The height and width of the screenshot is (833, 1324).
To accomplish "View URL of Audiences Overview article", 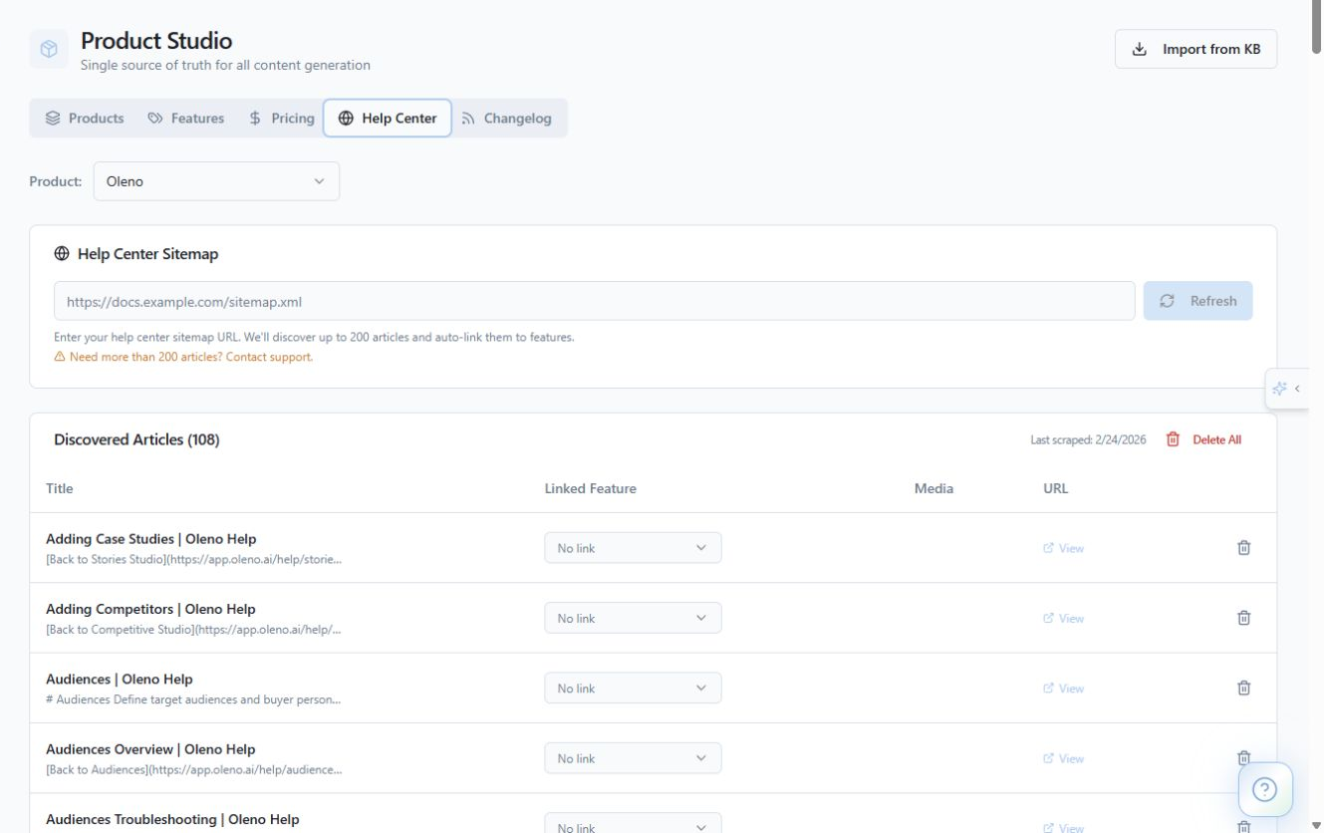I will click(1063, 758).
